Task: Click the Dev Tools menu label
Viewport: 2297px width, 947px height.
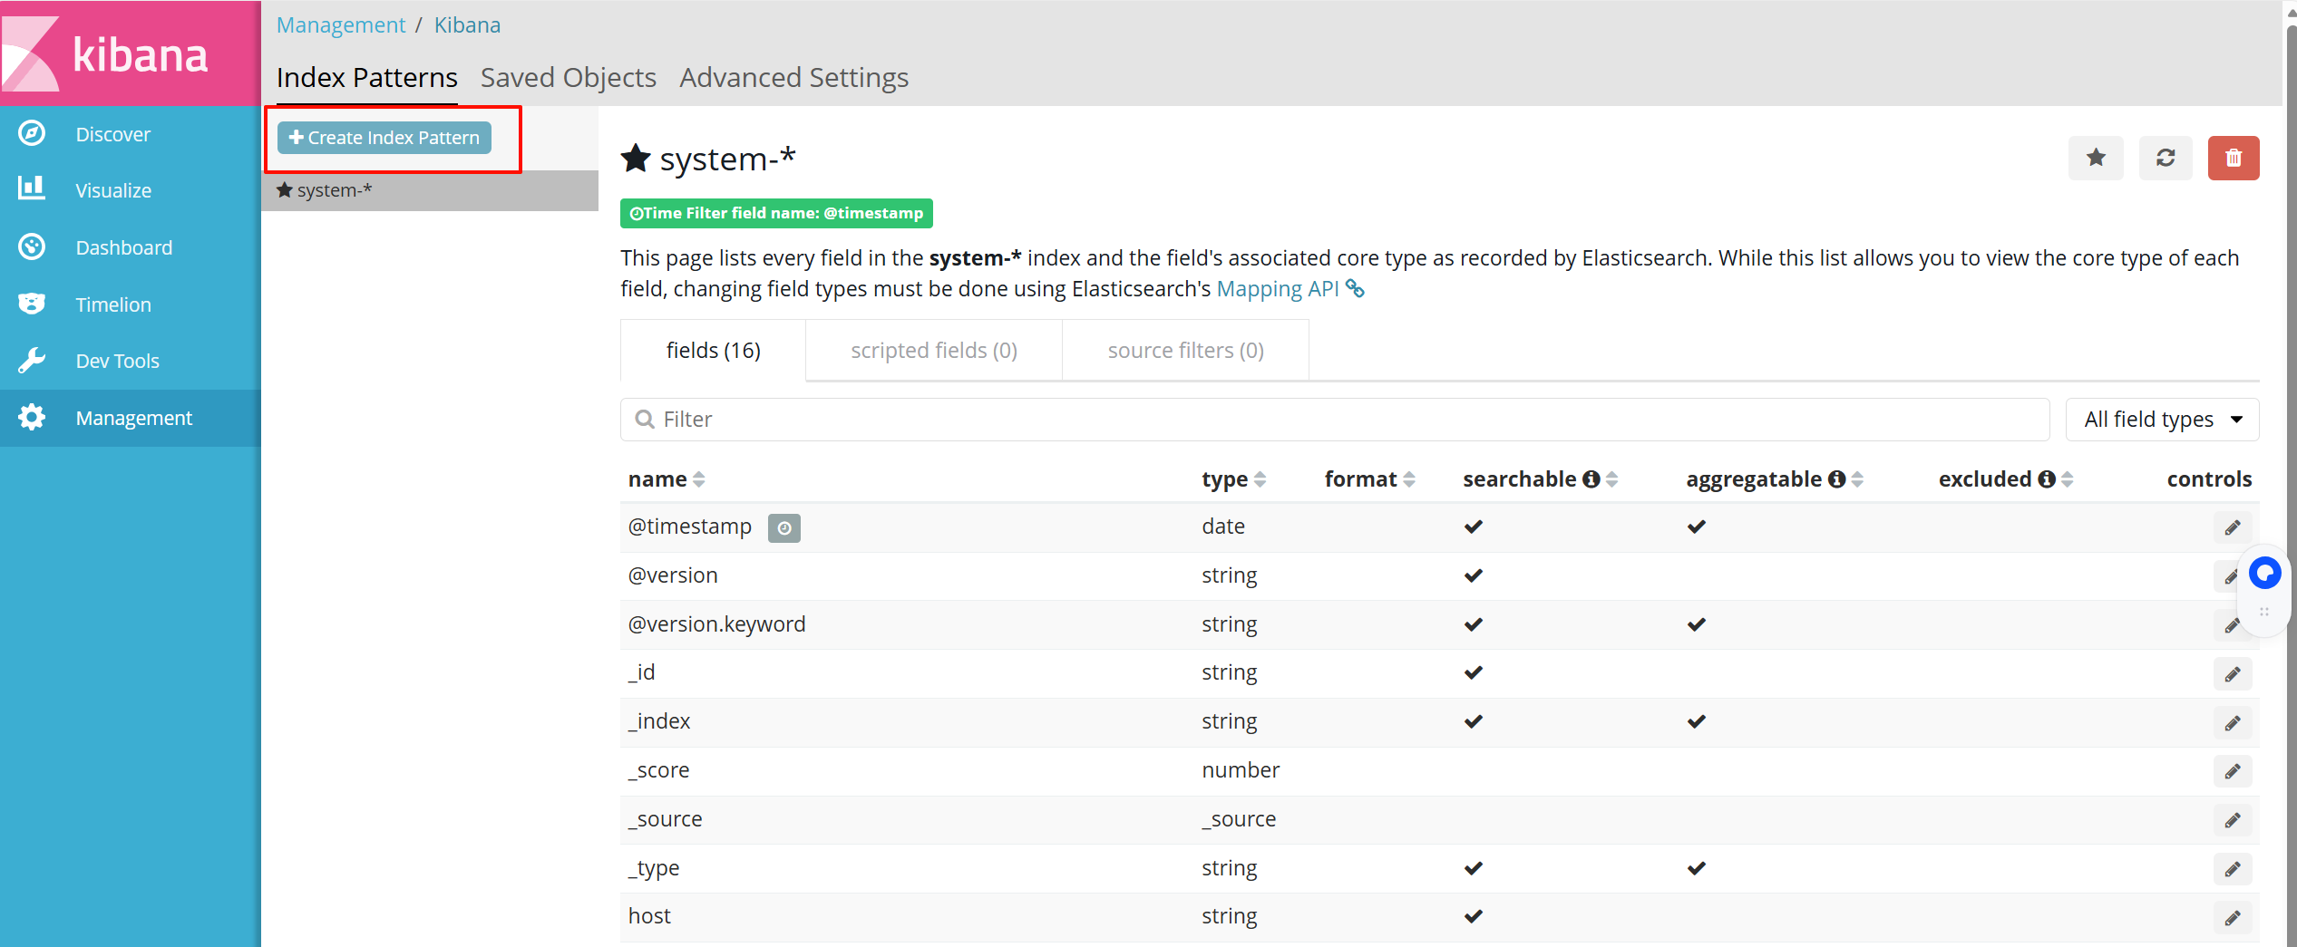Action: coord(118,361)
